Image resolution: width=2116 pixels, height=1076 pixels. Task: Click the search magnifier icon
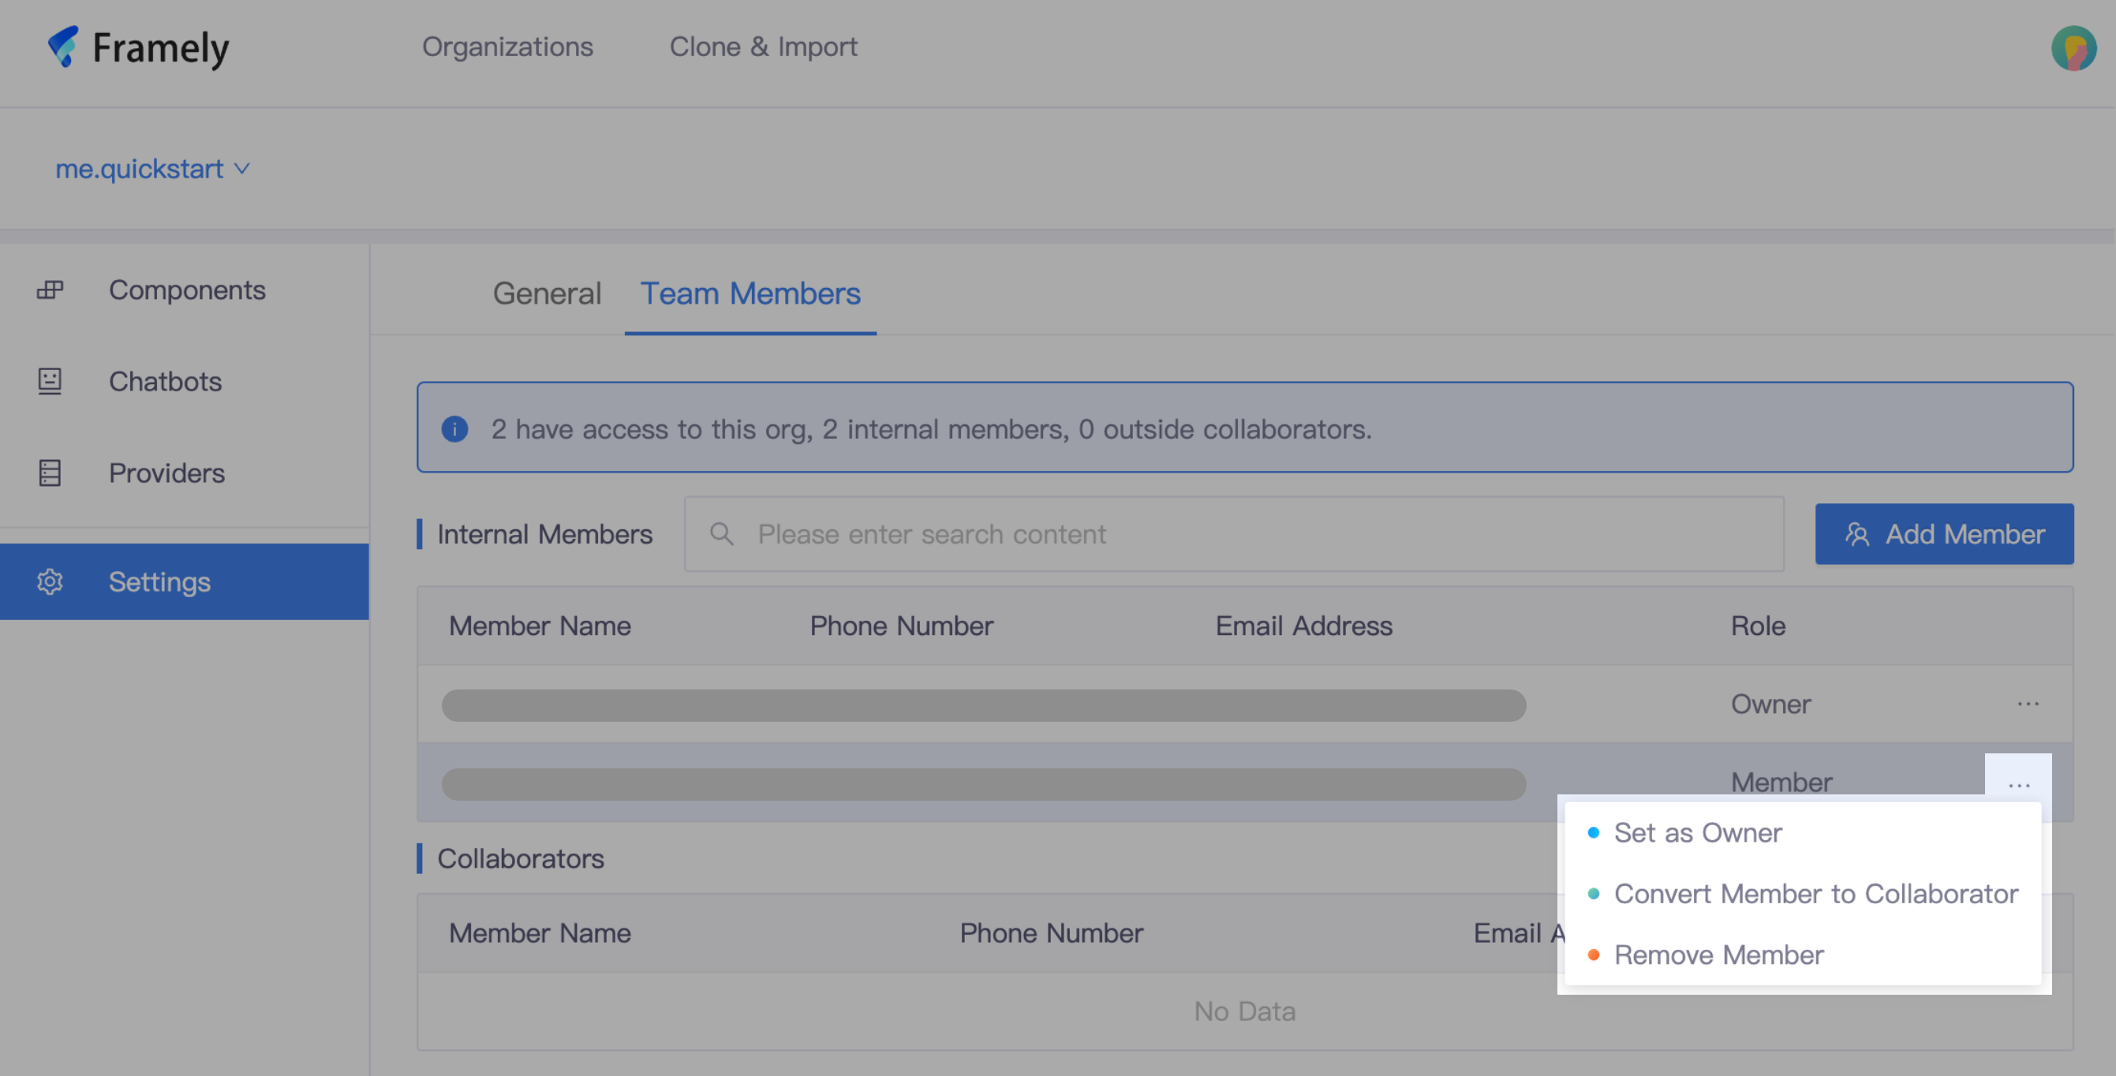[x=722, y=534]
